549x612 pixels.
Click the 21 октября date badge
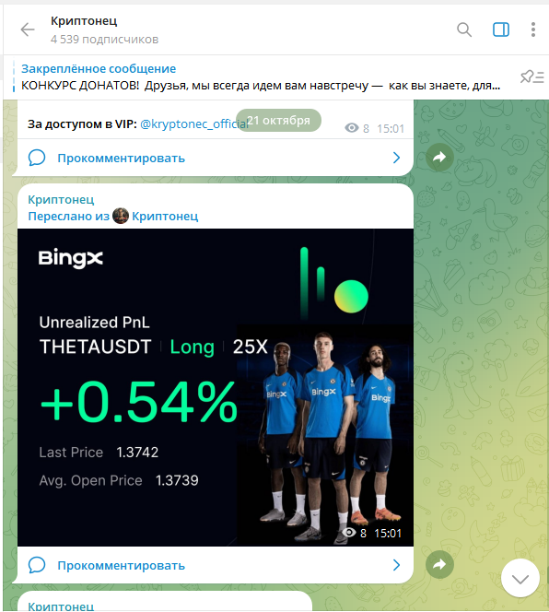[278, 120]
